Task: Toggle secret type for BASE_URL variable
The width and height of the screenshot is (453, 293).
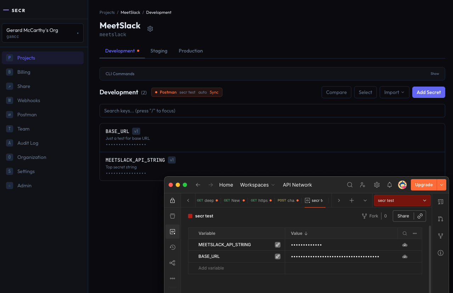Action: click(x=278, y=256)
